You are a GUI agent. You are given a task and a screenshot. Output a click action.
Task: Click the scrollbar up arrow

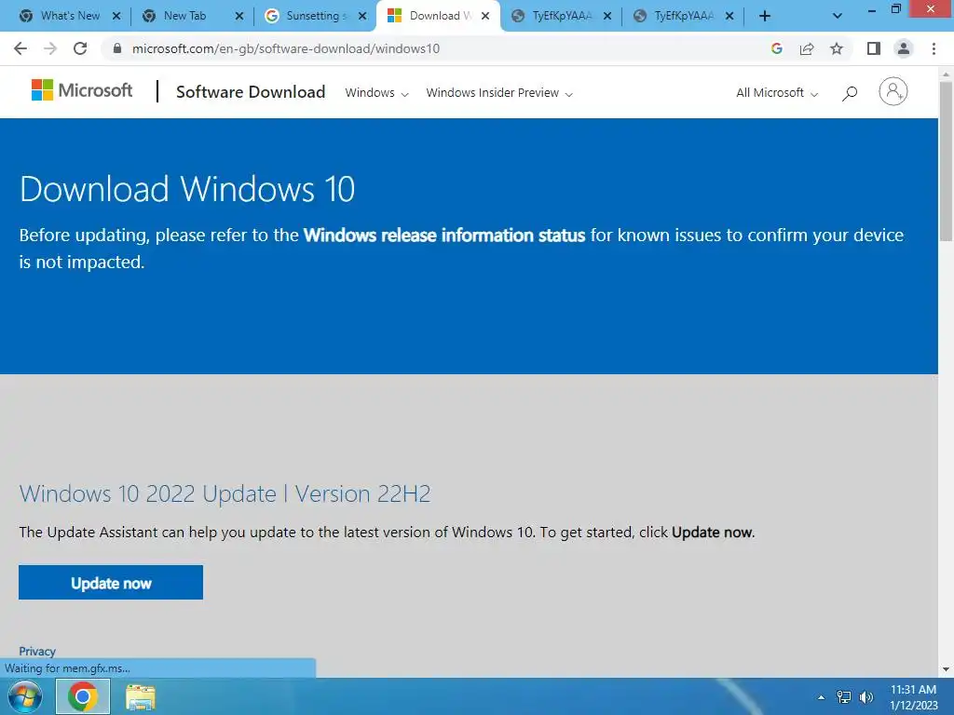click(x=946, y=74)
